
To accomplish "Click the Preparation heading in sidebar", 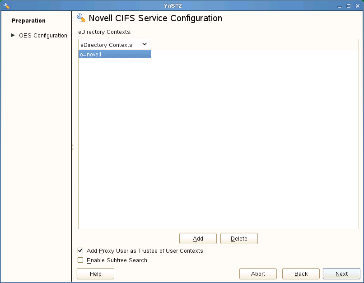I will coord(28,21).
